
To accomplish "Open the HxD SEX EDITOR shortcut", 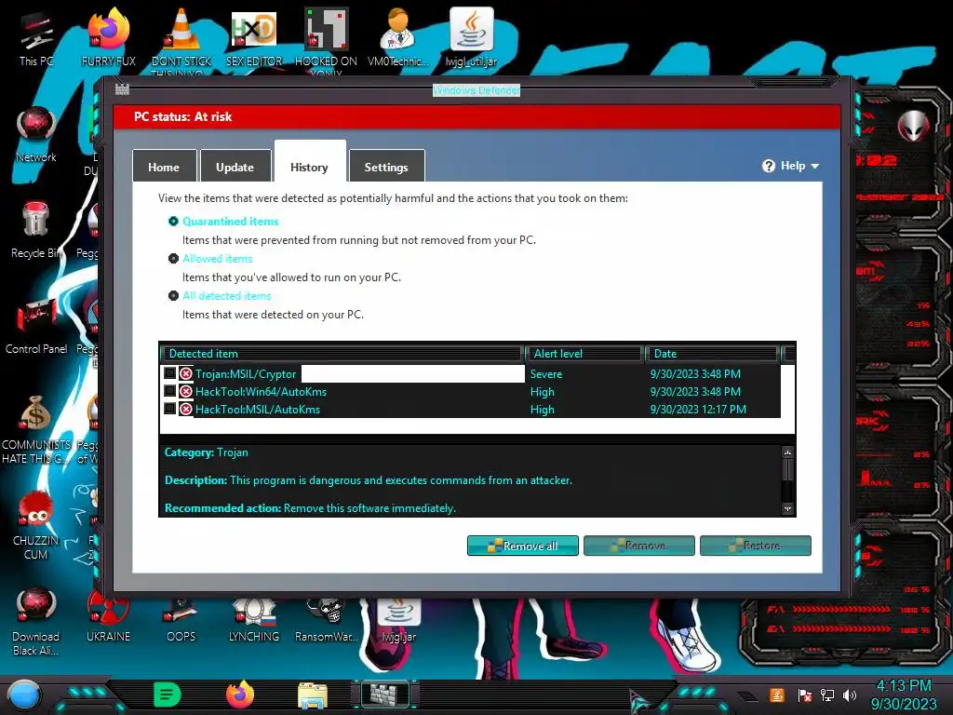I will 254,38.
